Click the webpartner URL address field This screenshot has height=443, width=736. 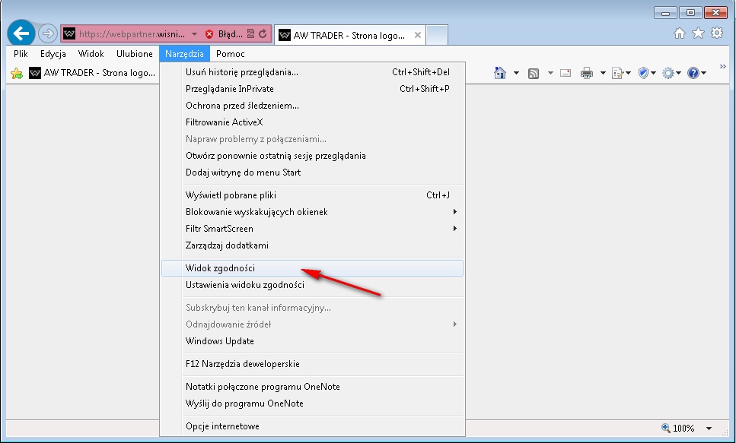coord(132,34)
